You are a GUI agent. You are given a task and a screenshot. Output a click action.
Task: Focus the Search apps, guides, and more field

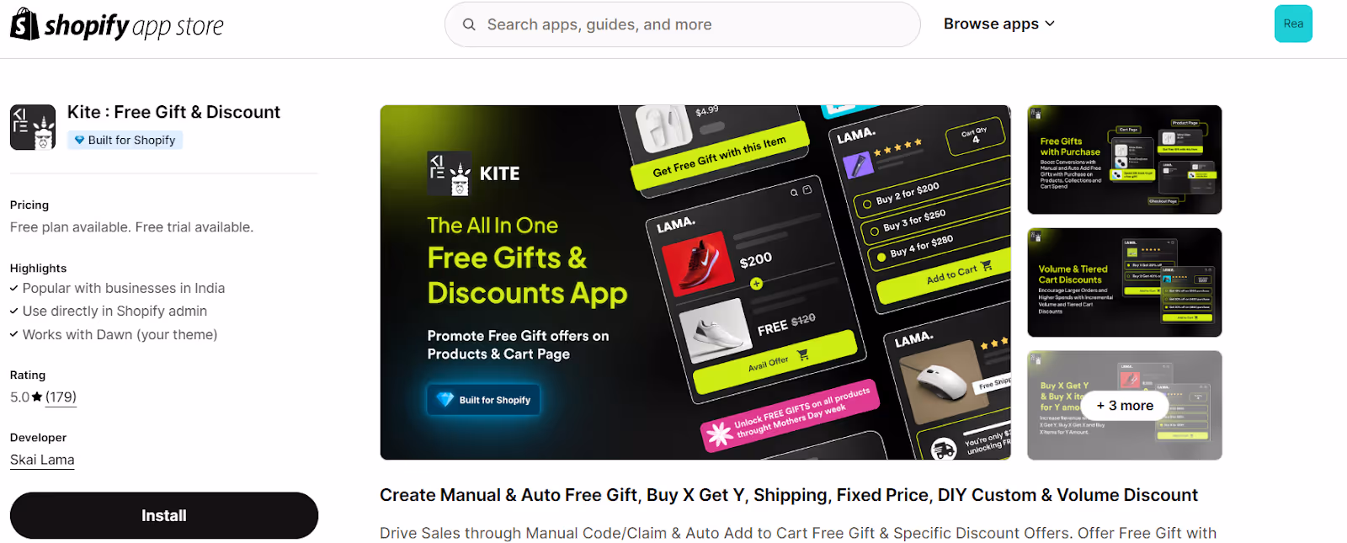pyautogui.click(x=683, y=24)
